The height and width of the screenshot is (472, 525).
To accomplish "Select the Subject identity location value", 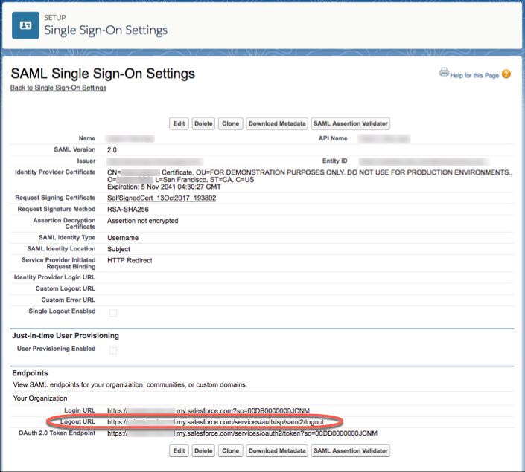I will 118,249.
